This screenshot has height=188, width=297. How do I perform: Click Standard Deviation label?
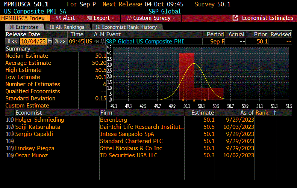coord(30,98)
